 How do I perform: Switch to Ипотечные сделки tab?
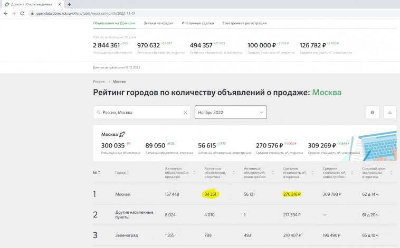tap(198, 23)
